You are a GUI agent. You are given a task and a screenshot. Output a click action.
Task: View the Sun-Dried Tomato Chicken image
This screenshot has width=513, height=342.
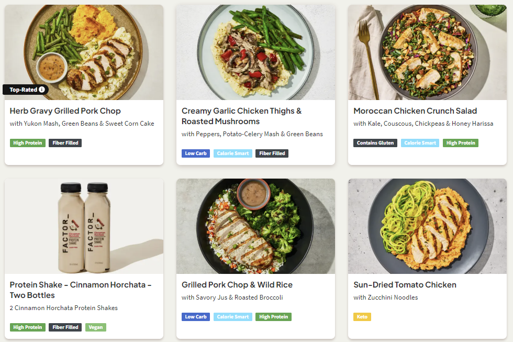427,226
